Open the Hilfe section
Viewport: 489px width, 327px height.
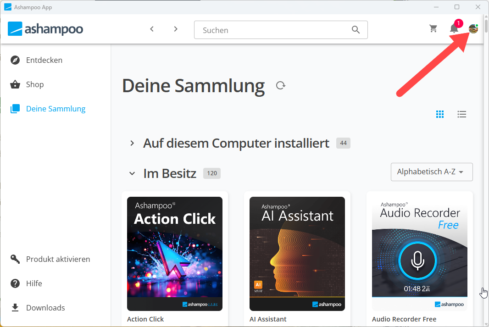34,283
